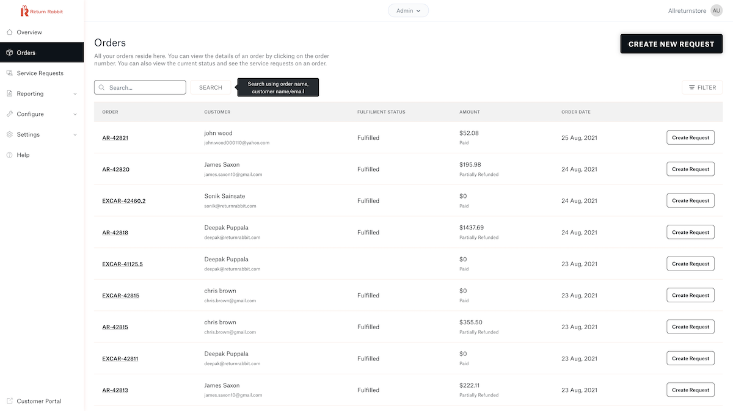Click the AMOUNT column header
Image resolution: width=733 pixels, height=411 pixels.
(x=470, y=112)
